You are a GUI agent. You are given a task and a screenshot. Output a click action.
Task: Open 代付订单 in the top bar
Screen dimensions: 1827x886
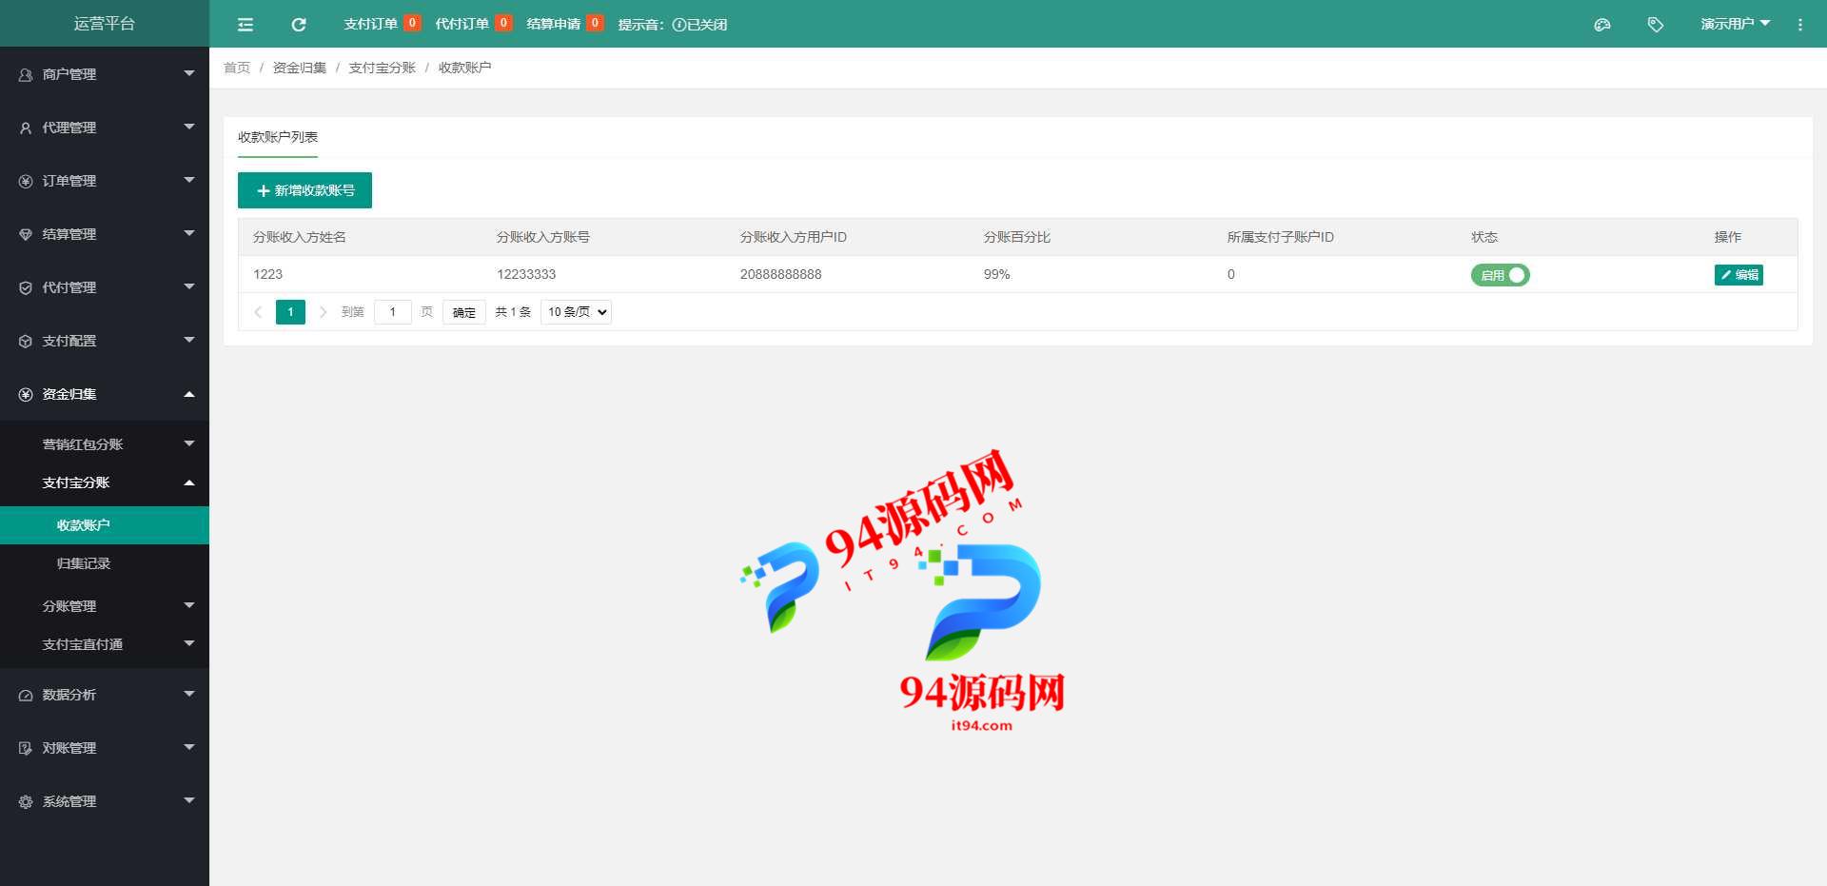click(x=462, y=24)
